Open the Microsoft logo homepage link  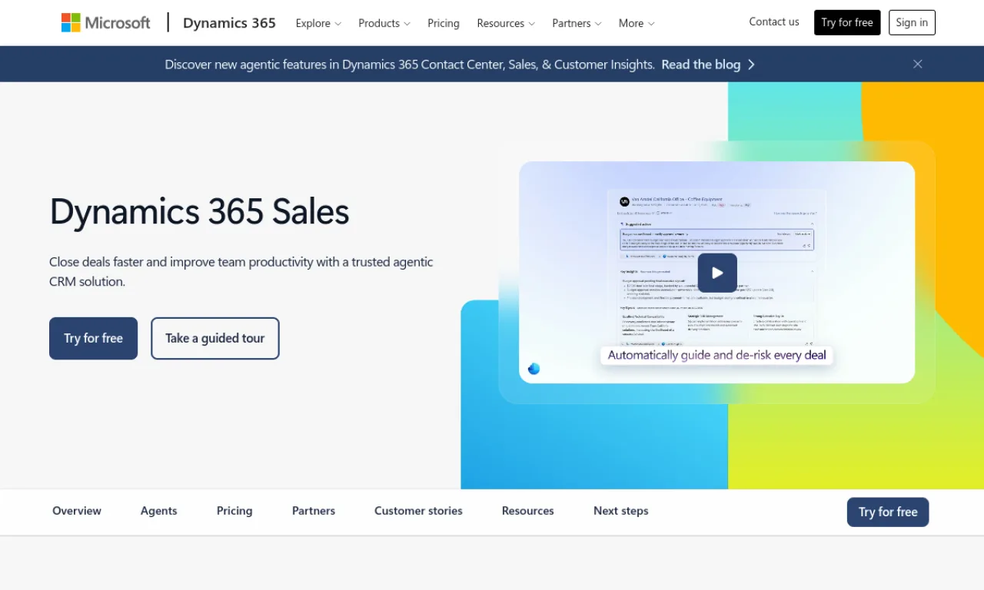[106, 23]
